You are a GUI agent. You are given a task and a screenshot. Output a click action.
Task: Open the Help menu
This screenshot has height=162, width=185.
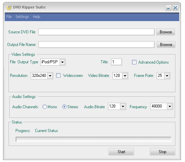point(37,17)
